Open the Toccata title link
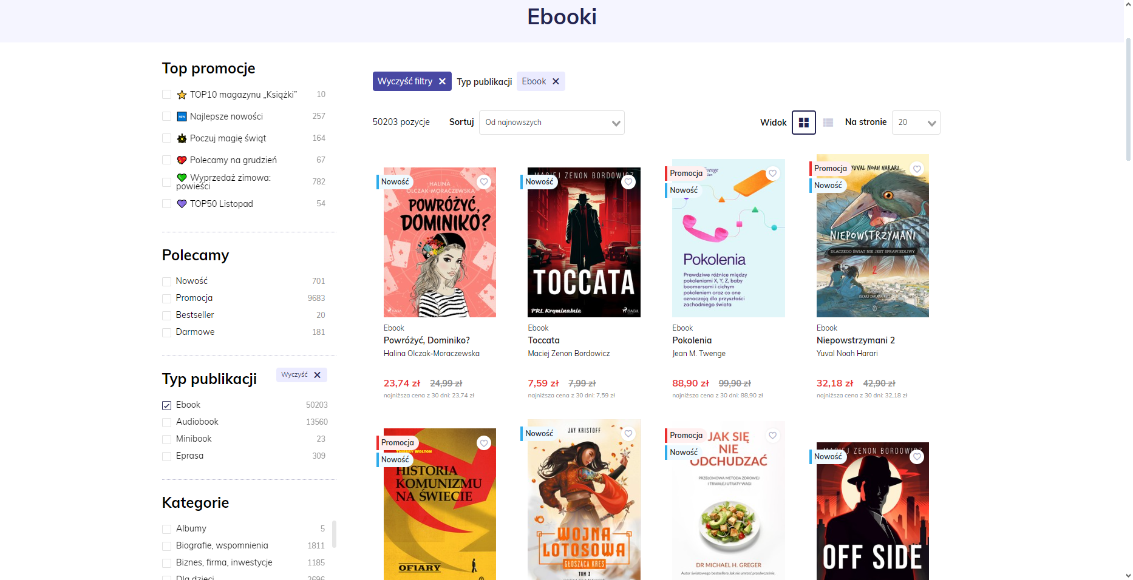Screen dimensions: 1133x580 [544, 340]
